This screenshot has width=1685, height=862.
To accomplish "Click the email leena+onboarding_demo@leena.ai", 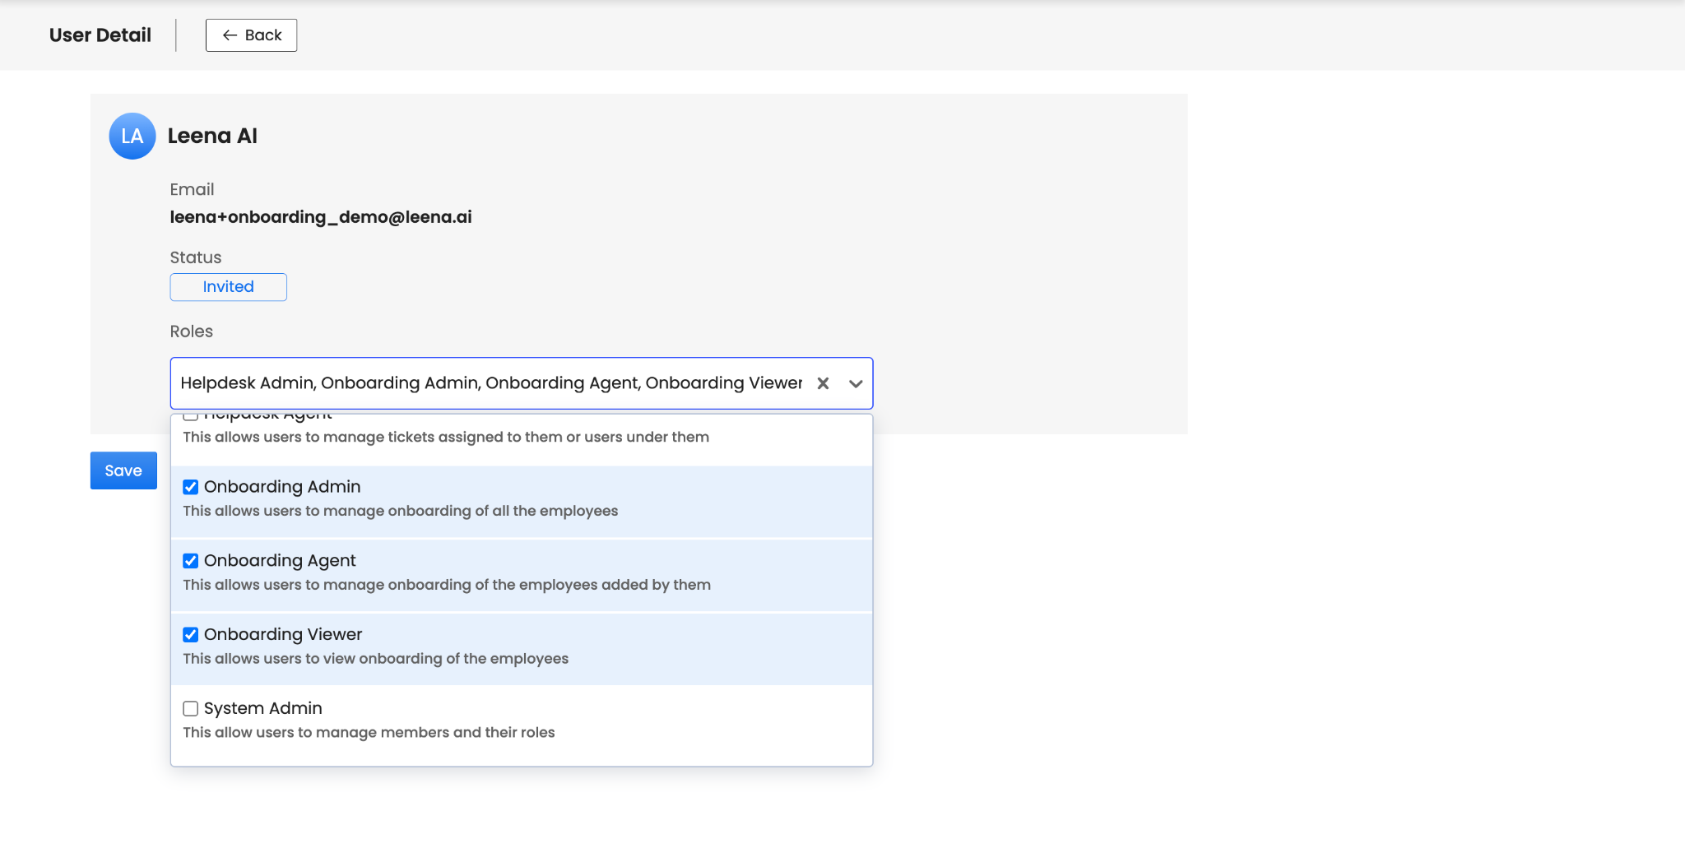I will [321, 217].
